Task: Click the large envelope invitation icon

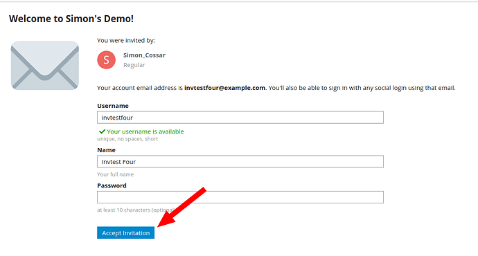Action: 45,66
